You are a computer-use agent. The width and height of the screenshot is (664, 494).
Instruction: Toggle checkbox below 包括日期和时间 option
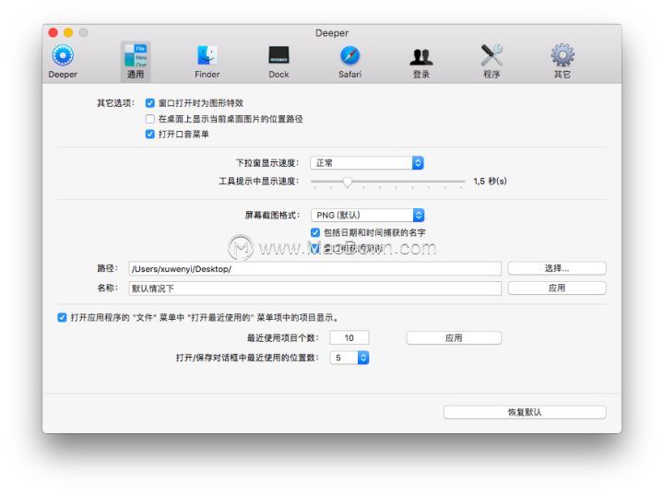coord(315,249)
